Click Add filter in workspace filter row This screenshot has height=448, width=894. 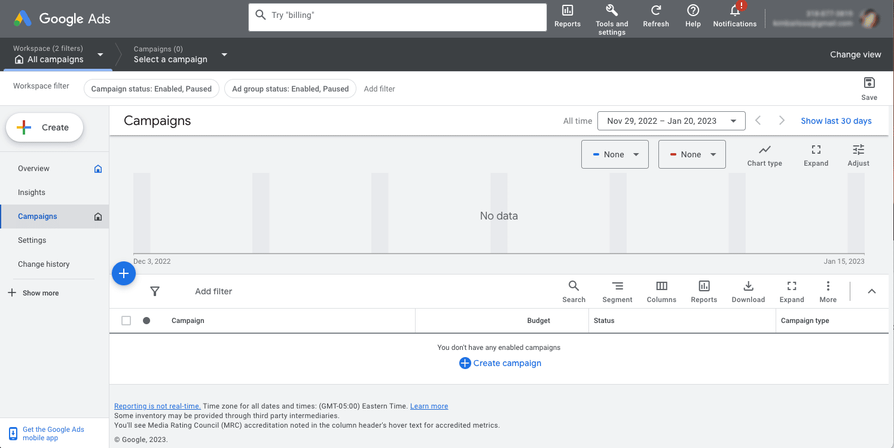tap(380, 89)
